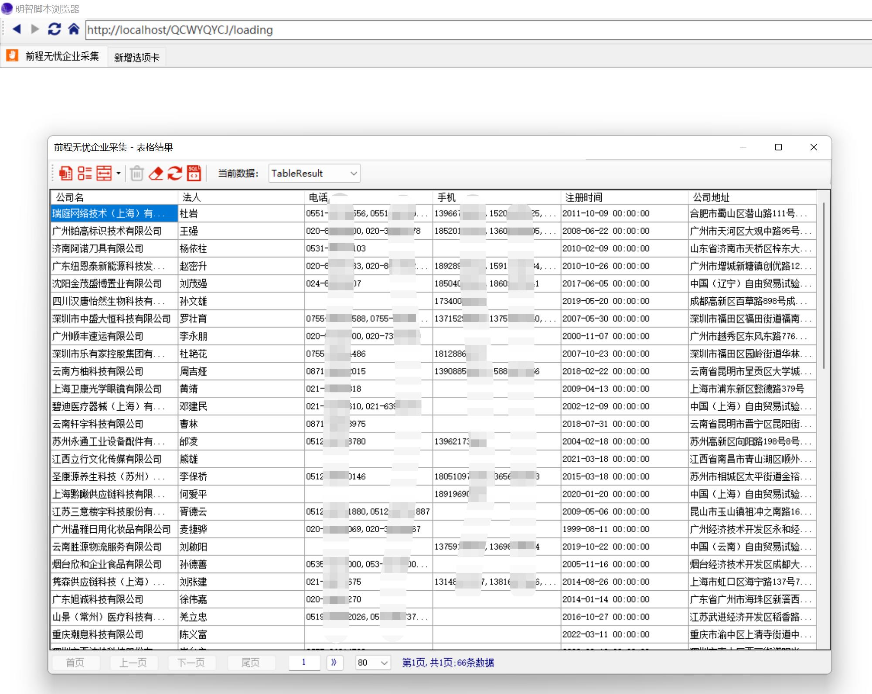The height and width of the screenshot is (694, 872).
Task: Click the 手机 column header
Action: click(497, 197)
